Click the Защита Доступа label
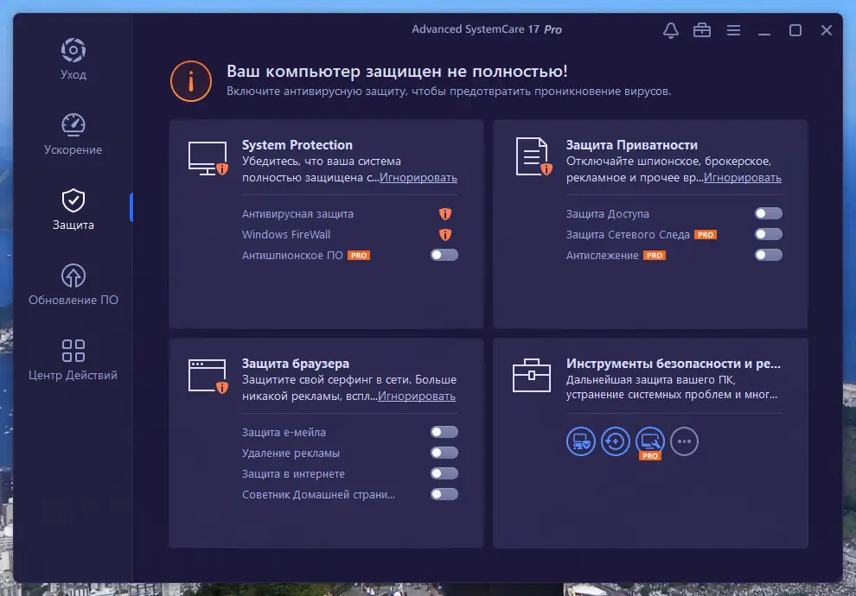The height and width of the screenshot is (596, 856). pyautogui.click(x=608, y=213)
